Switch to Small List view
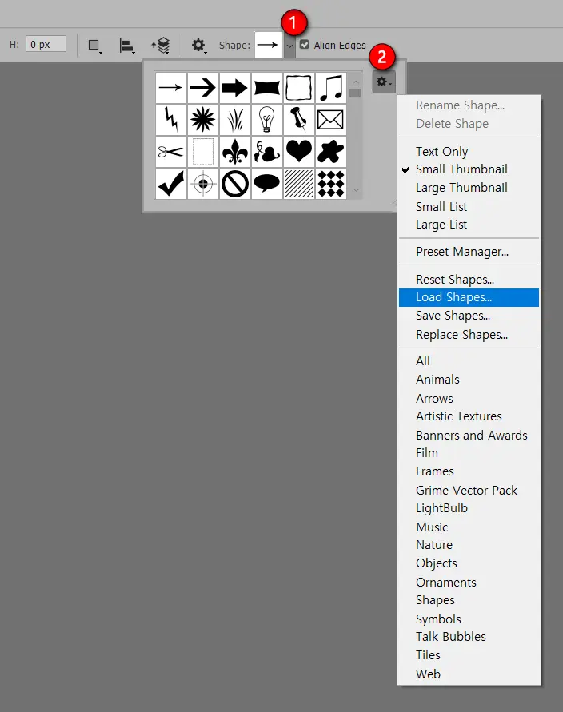 click(x=469, y=207)
